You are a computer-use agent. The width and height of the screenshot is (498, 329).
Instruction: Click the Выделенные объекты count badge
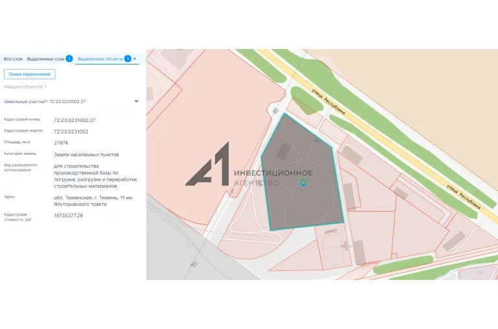click(127, 59)
